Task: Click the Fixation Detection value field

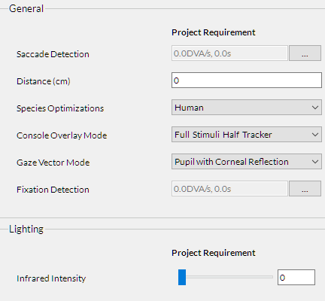Action: click(x=229, y=189)
